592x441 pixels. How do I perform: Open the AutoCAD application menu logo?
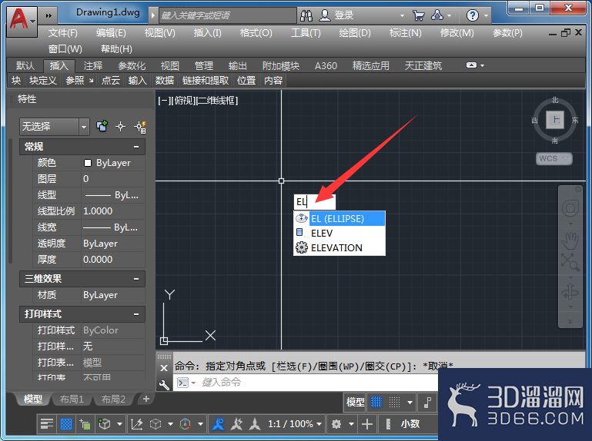[22, 21]
